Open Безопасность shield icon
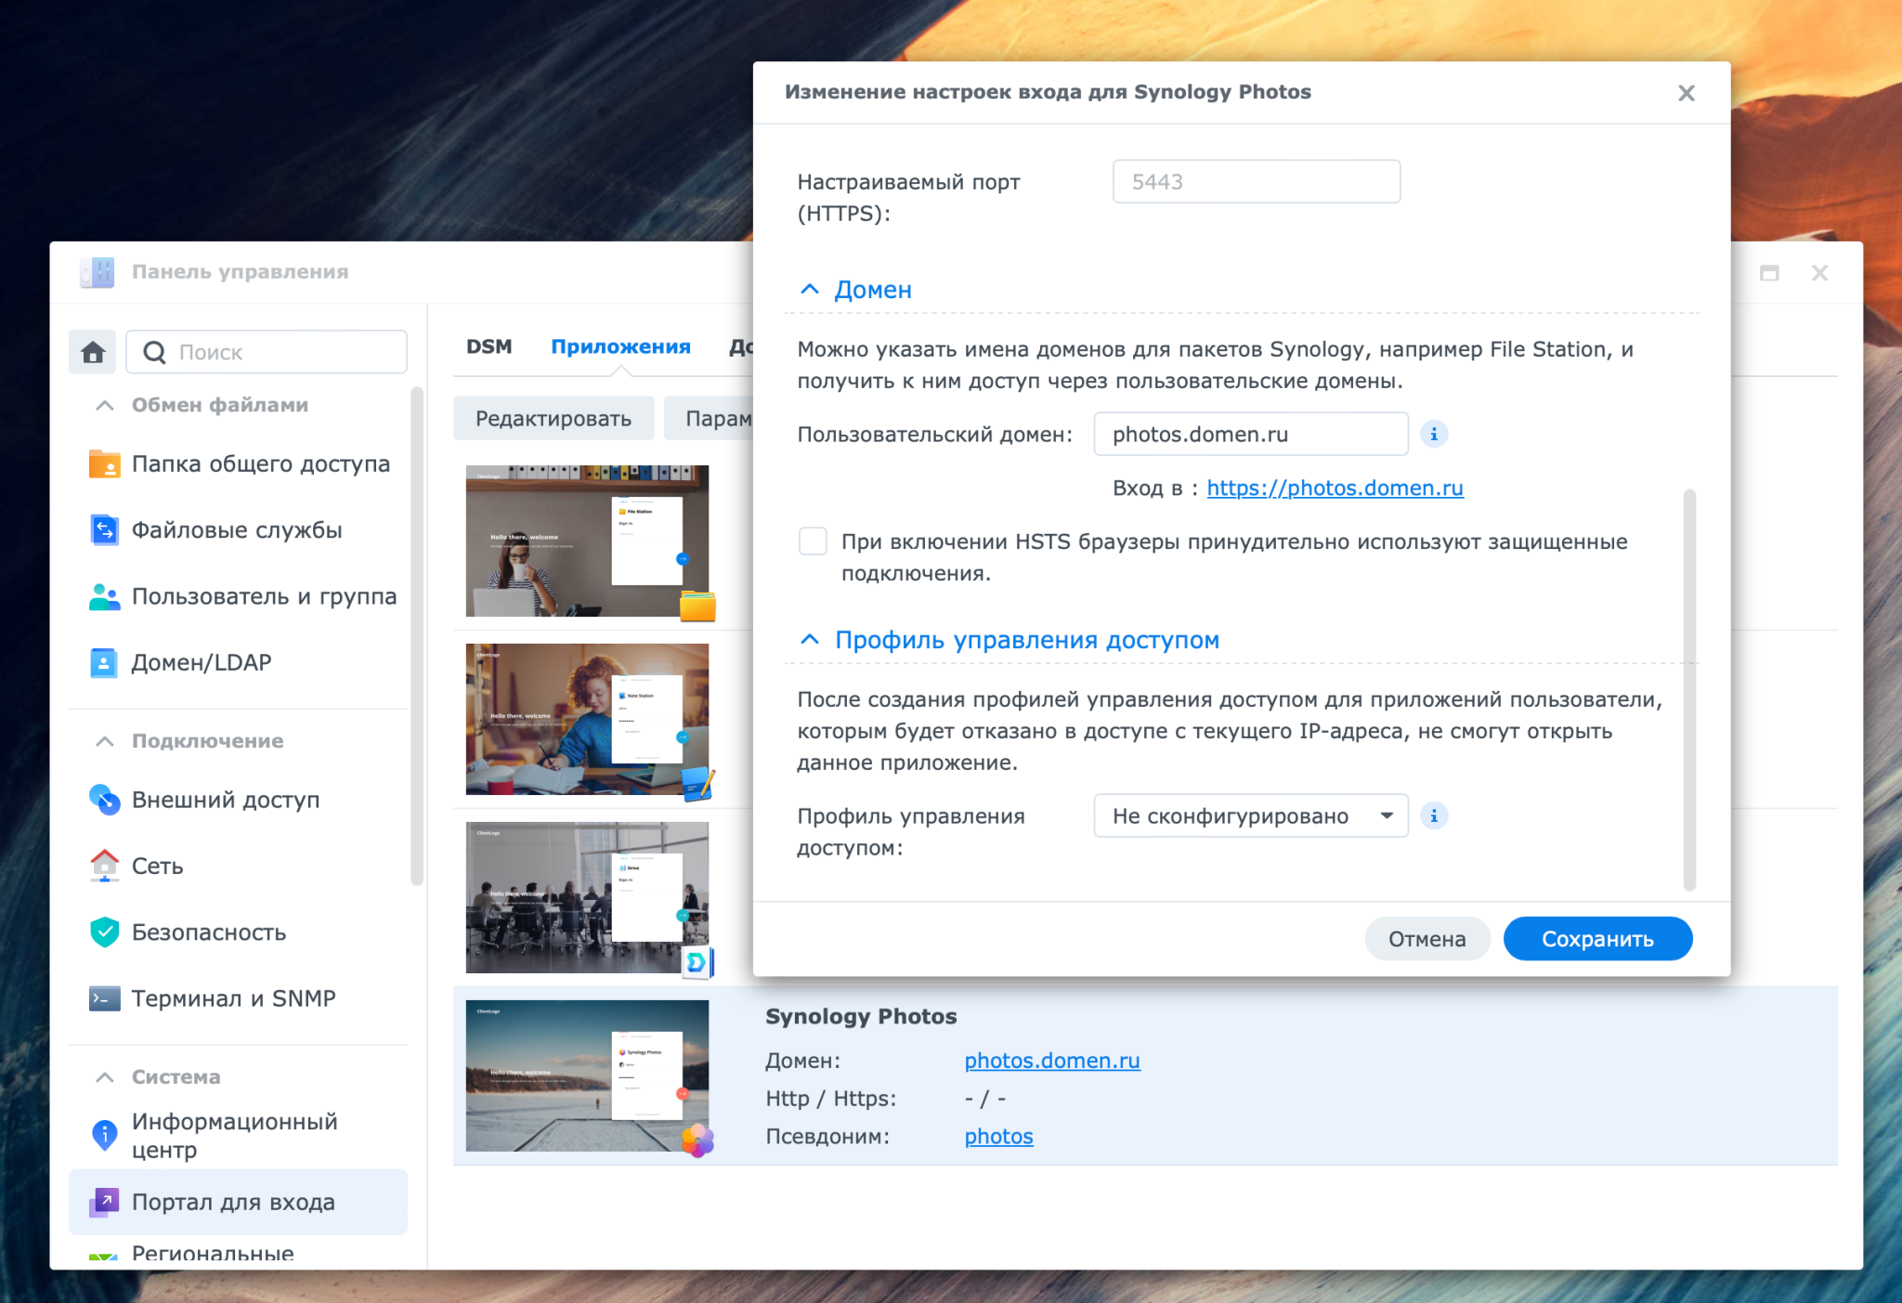Screen dimensions: 1902x1303 pyautogui.click(x=104, y=932)
